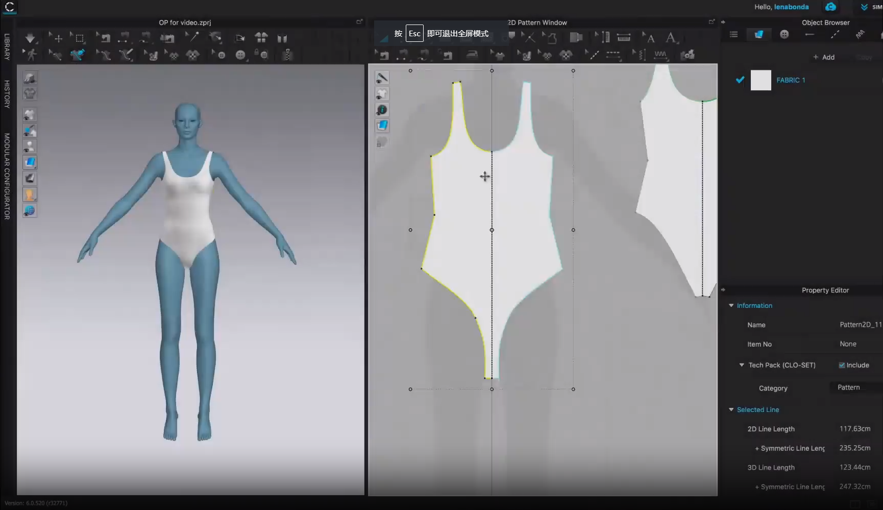The image size is (883, 510).
Task: Pick the Edit Sewing tool in 3D toolbar
Action: (x=103, y=38)
